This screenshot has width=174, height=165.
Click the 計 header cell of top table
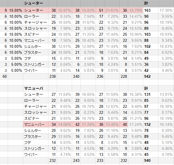151,3
